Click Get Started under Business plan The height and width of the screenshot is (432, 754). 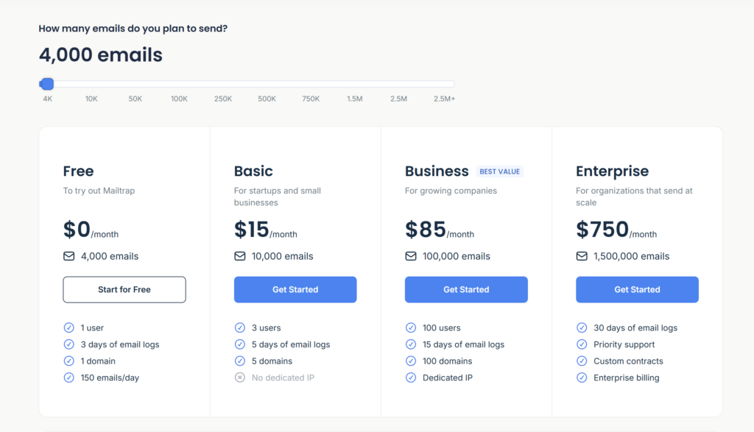[466, 289]
